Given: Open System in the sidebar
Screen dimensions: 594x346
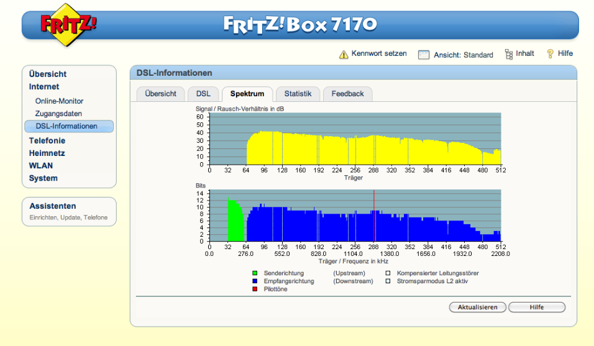Looking at the screenshot, I should coord(43,178).
